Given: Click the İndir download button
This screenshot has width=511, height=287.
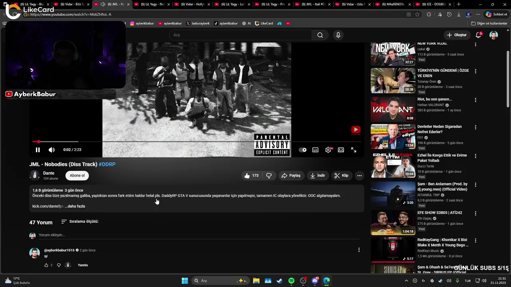Looking at the screenshot, I should tap(318, 175).
